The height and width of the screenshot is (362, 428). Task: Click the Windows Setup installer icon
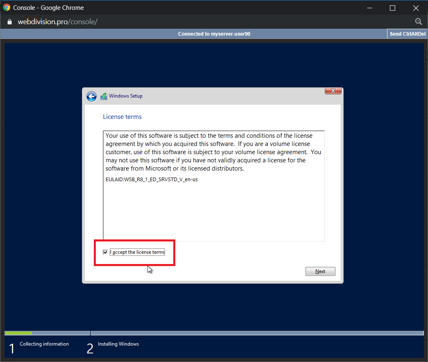coord(104,96)
